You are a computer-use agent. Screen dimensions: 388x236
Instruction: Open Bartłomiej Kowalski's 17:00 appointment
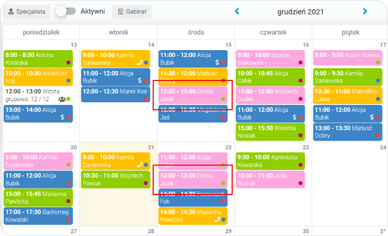38,215
